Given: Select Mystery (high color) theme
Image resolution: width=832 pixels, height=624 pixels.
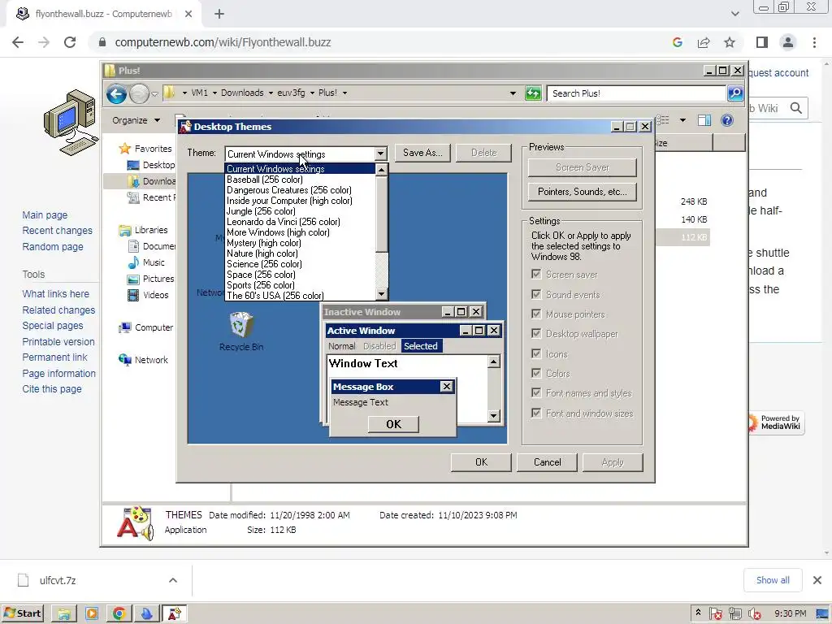Looking at the screenshot, I should point(264,243).
